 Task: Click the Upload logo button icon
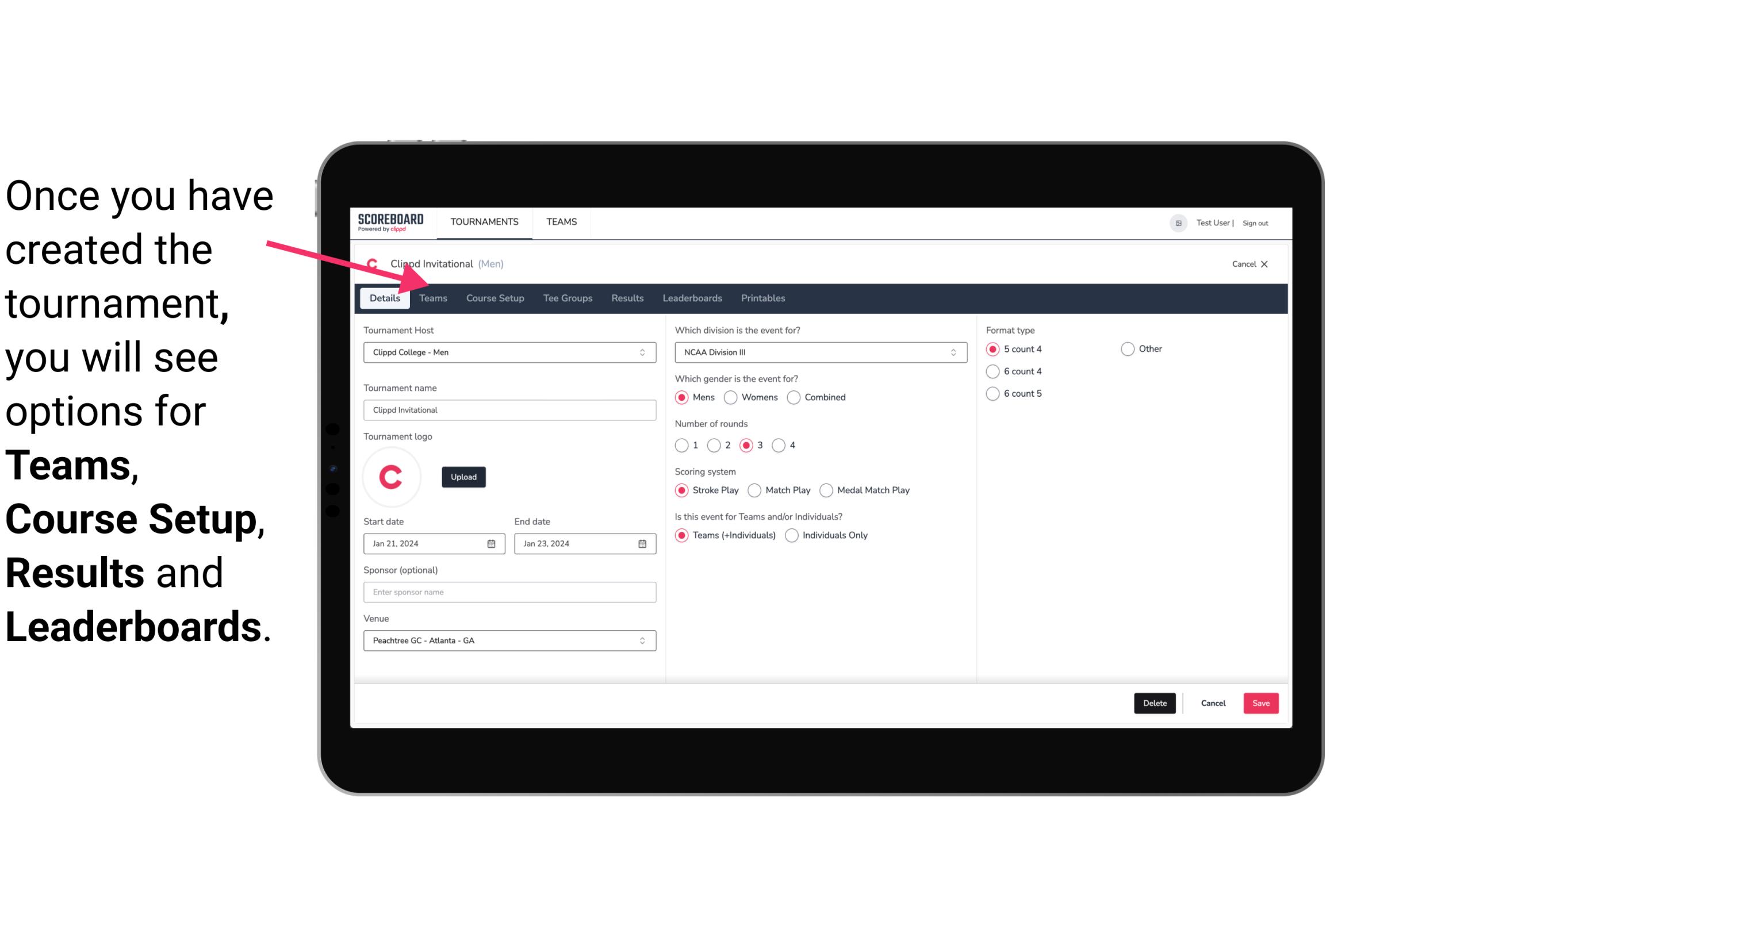(x=463, y=477)
